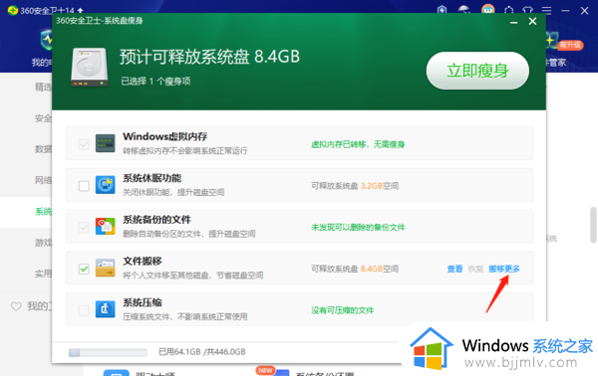Click the disk usage progress bar
Viewport: 598px width, 376px height.
[108, 353]
